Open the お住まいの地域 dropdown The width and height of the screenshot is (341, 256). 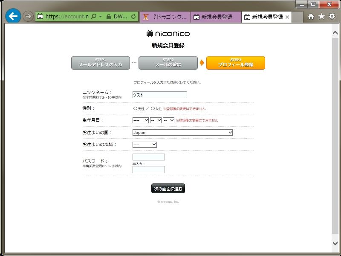pos(144,145)
